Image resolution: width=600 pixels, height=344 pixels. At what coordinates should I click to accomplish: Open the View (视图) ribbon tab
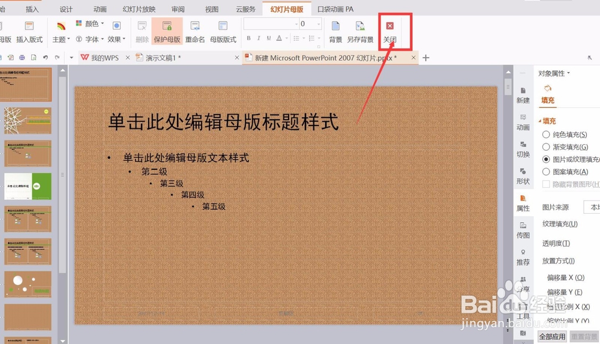[x=212, y=9]
